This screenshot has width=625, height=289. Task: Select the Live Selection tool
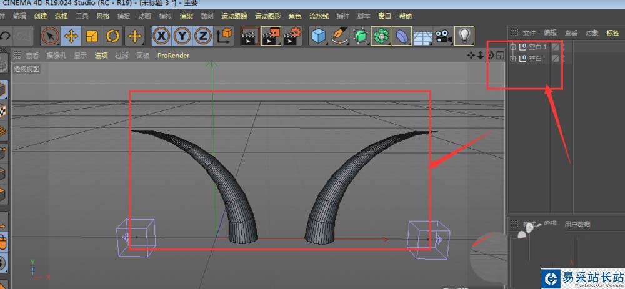click(51, 37)
